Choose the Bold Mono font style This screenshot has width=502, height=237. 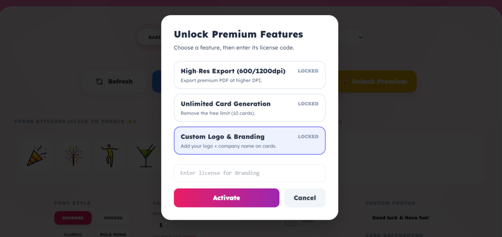click(x=113, y=234)
